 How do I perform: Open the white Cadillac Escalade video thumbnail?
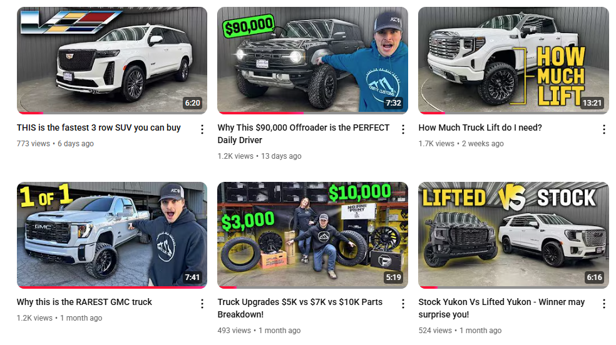pos(112,61)
